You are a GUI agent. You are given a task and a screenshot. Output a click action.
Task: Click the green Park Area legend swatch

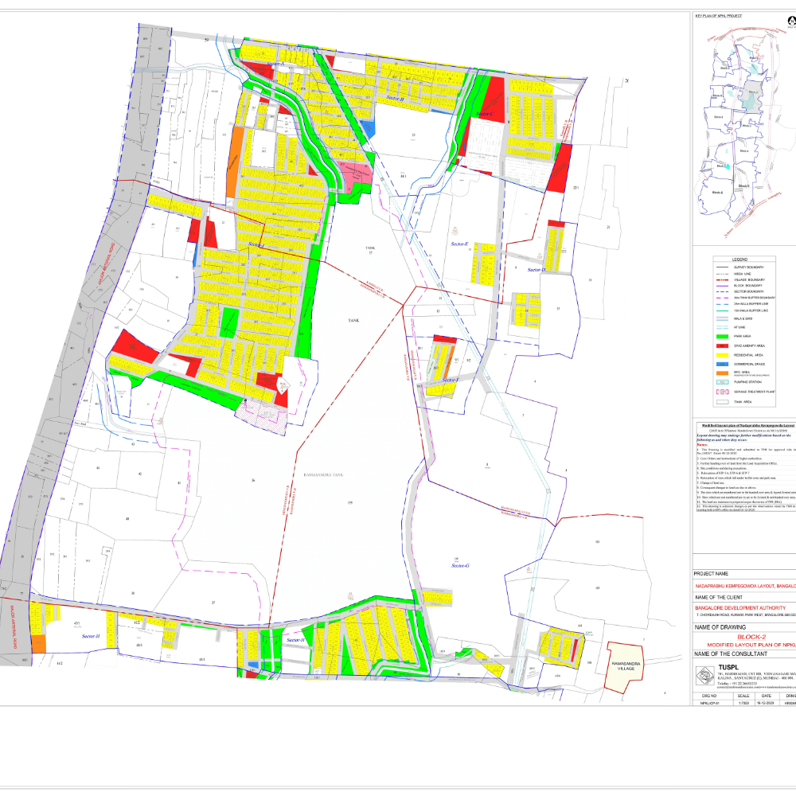723,337
